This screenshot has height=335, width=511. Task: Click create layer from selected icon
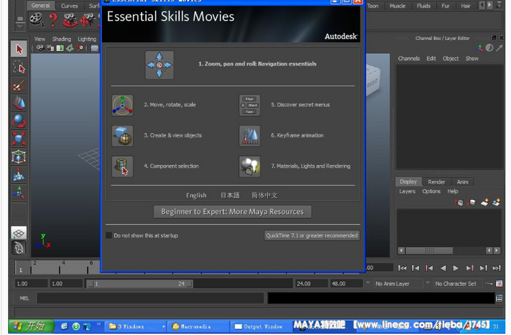pyautogui.click(x=496, y=202)
